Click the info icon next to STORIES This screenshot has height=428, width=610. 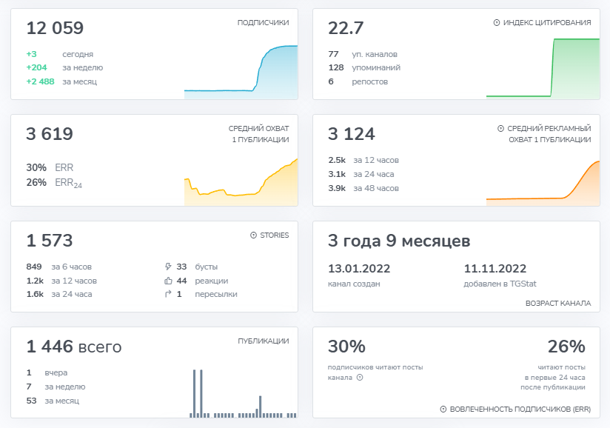point(254,235)
